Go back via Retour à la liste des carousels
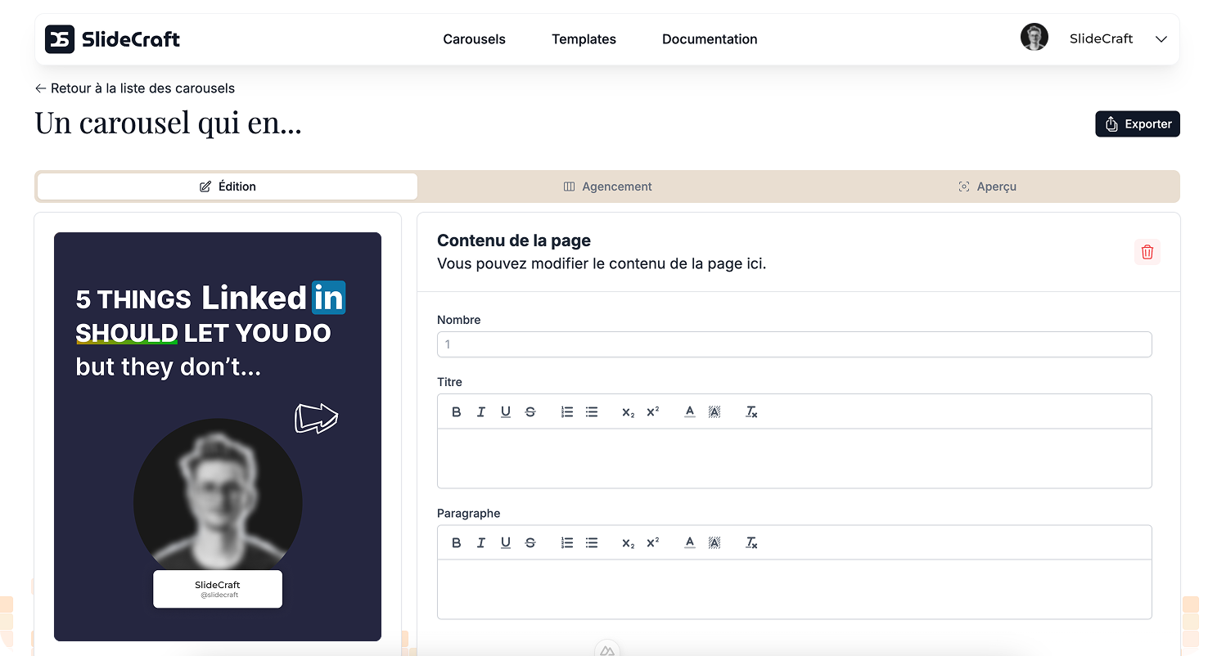 tap(135, 88)
